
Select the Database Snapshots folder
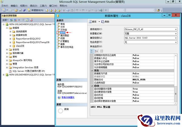[x=21, y=35]
